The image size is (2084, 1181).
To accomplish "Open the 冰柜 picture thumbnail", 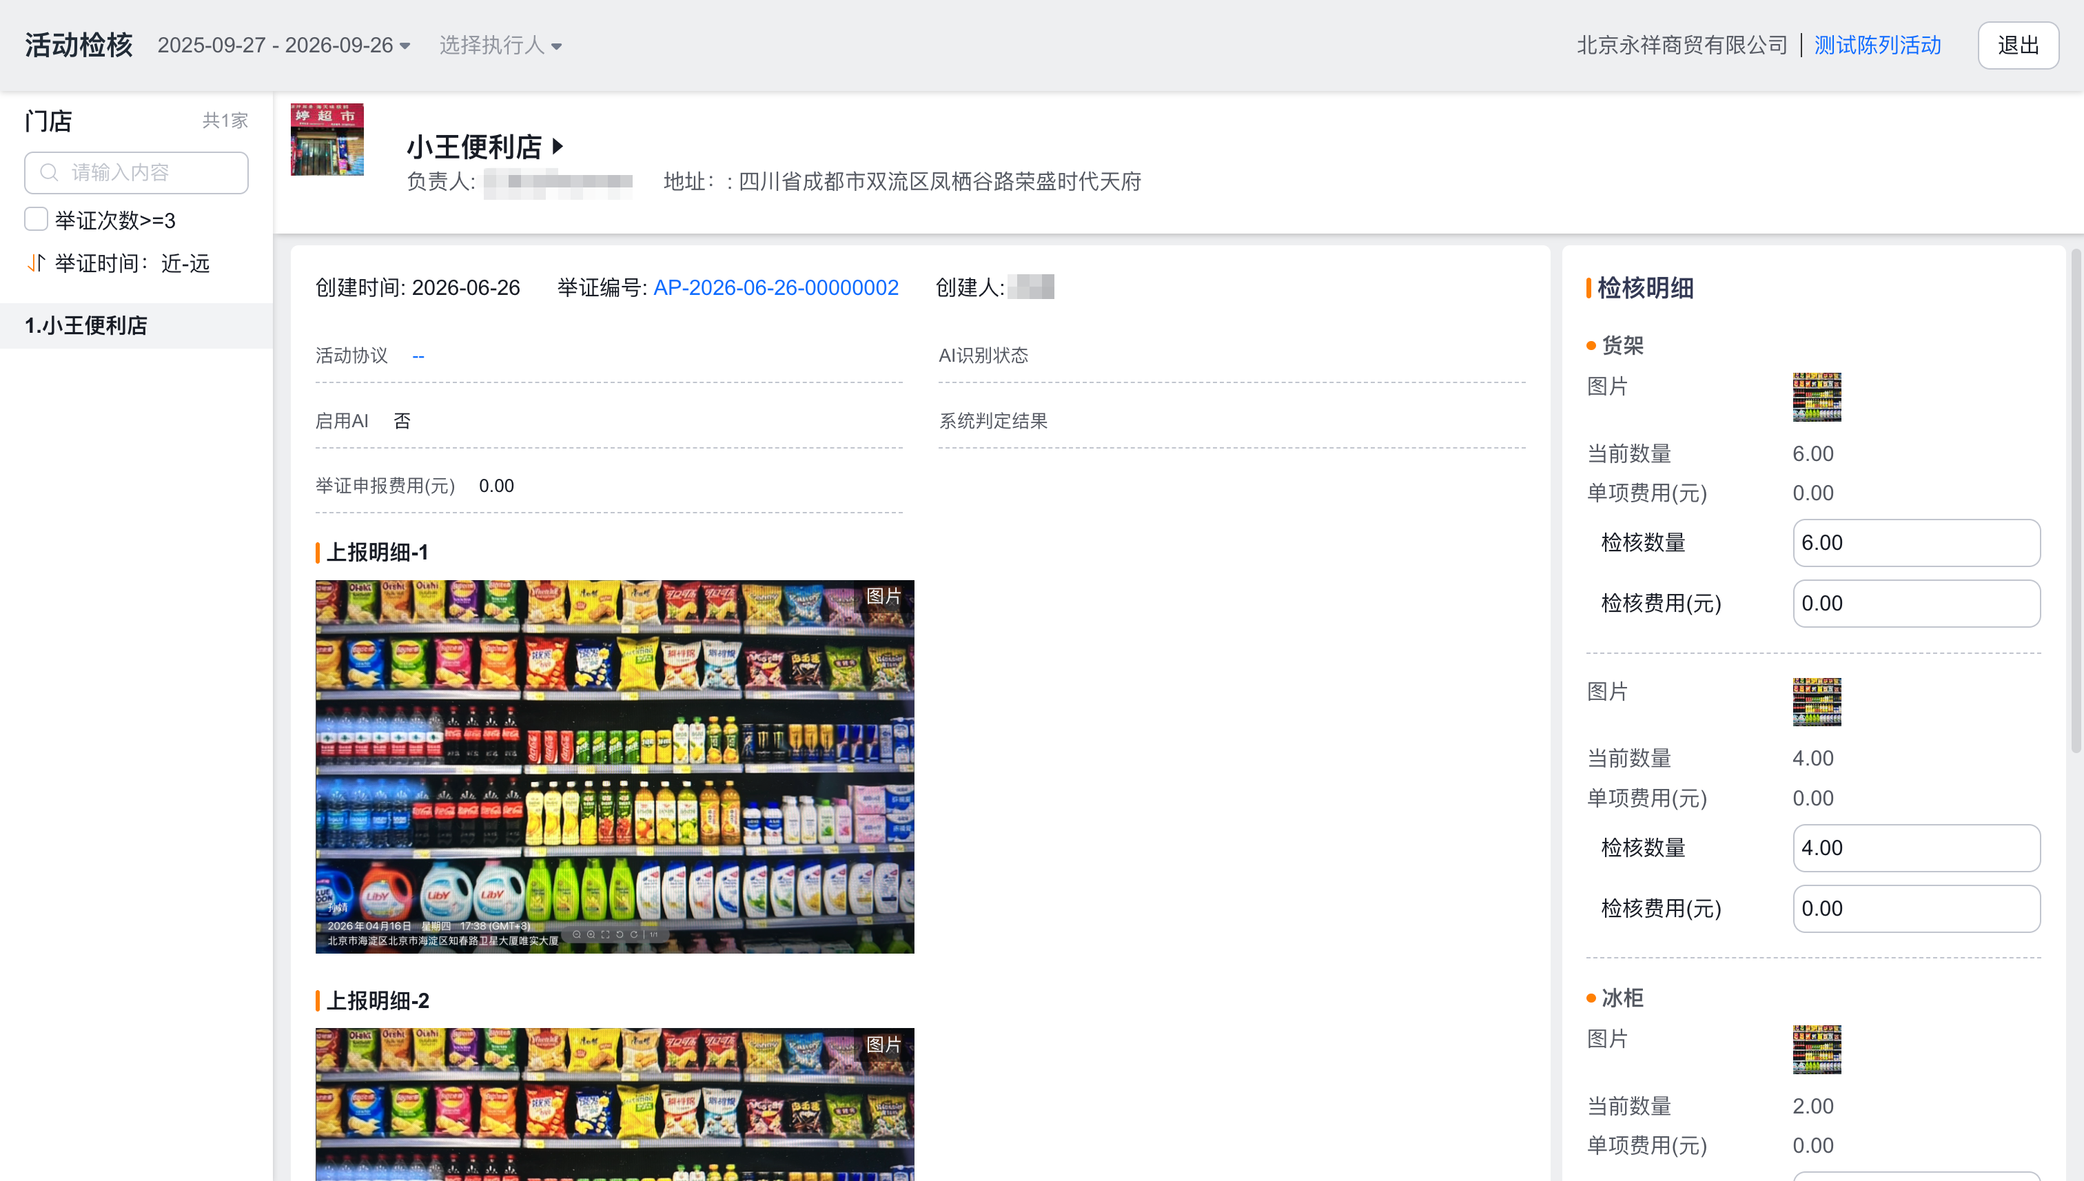I will point(1817,1049).
